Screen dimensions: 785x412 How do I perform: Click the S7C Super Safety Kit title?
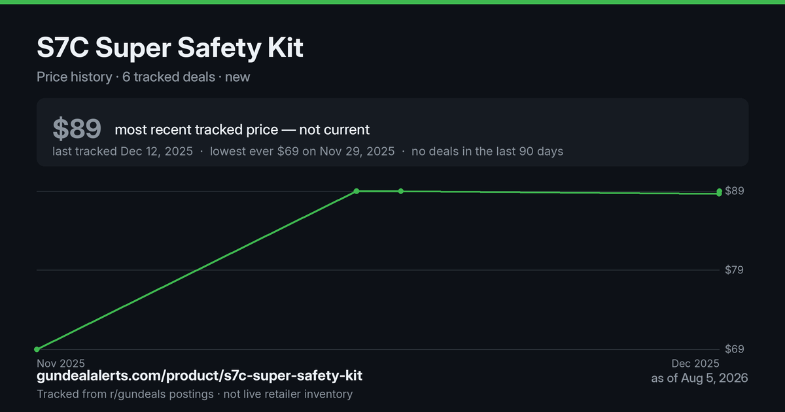(x=170, y=48)
